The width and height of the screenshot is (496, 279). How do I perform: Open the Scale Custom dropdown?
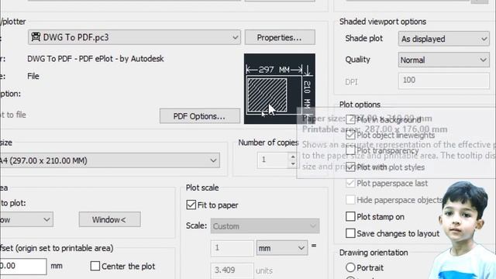(x=265, y=226)
